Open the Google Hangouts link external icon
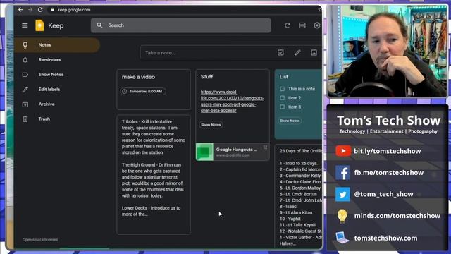 point(265,147)
